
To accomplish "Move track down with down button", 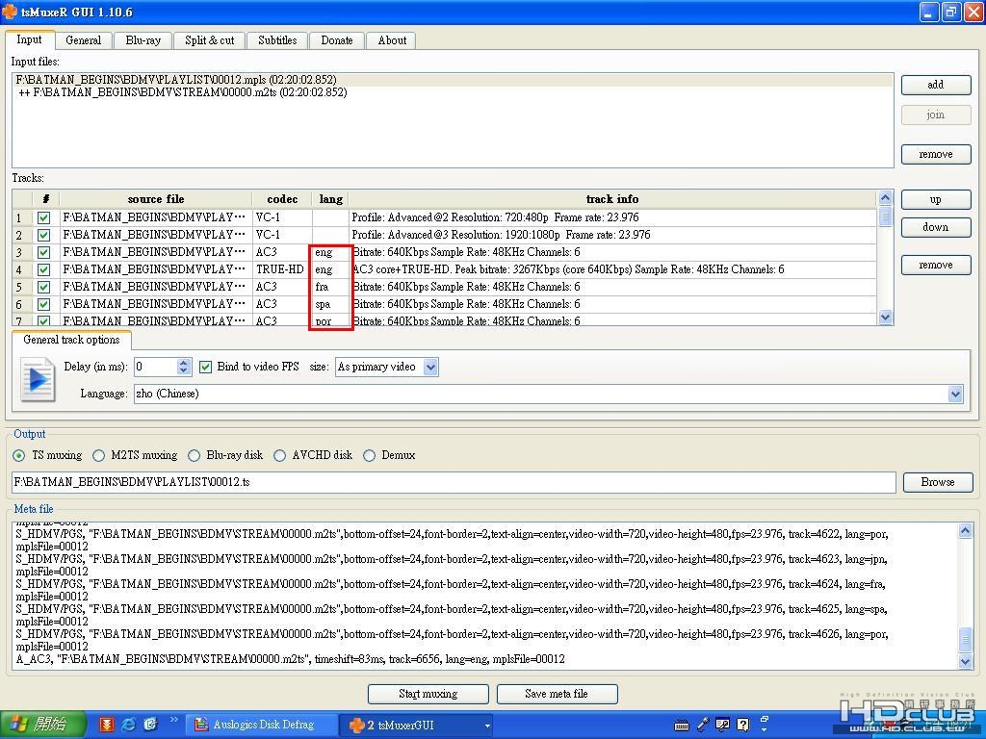I will click(936, 227).
